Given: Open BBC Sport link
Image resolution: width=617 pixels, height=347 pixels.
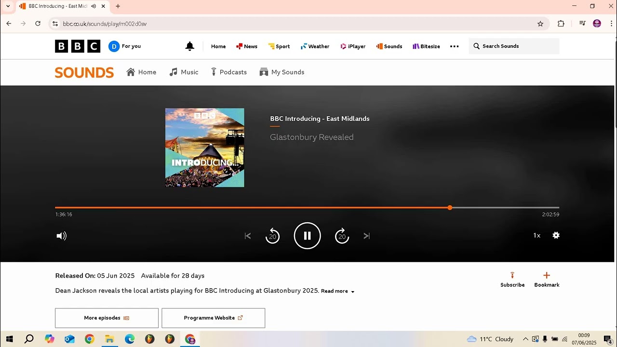Looking at the screenshot, I should (x=279, y=46).
